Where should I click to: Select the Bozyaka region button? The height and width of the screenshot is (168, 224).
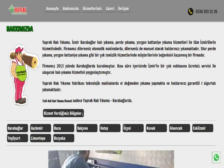click(64, 138)
